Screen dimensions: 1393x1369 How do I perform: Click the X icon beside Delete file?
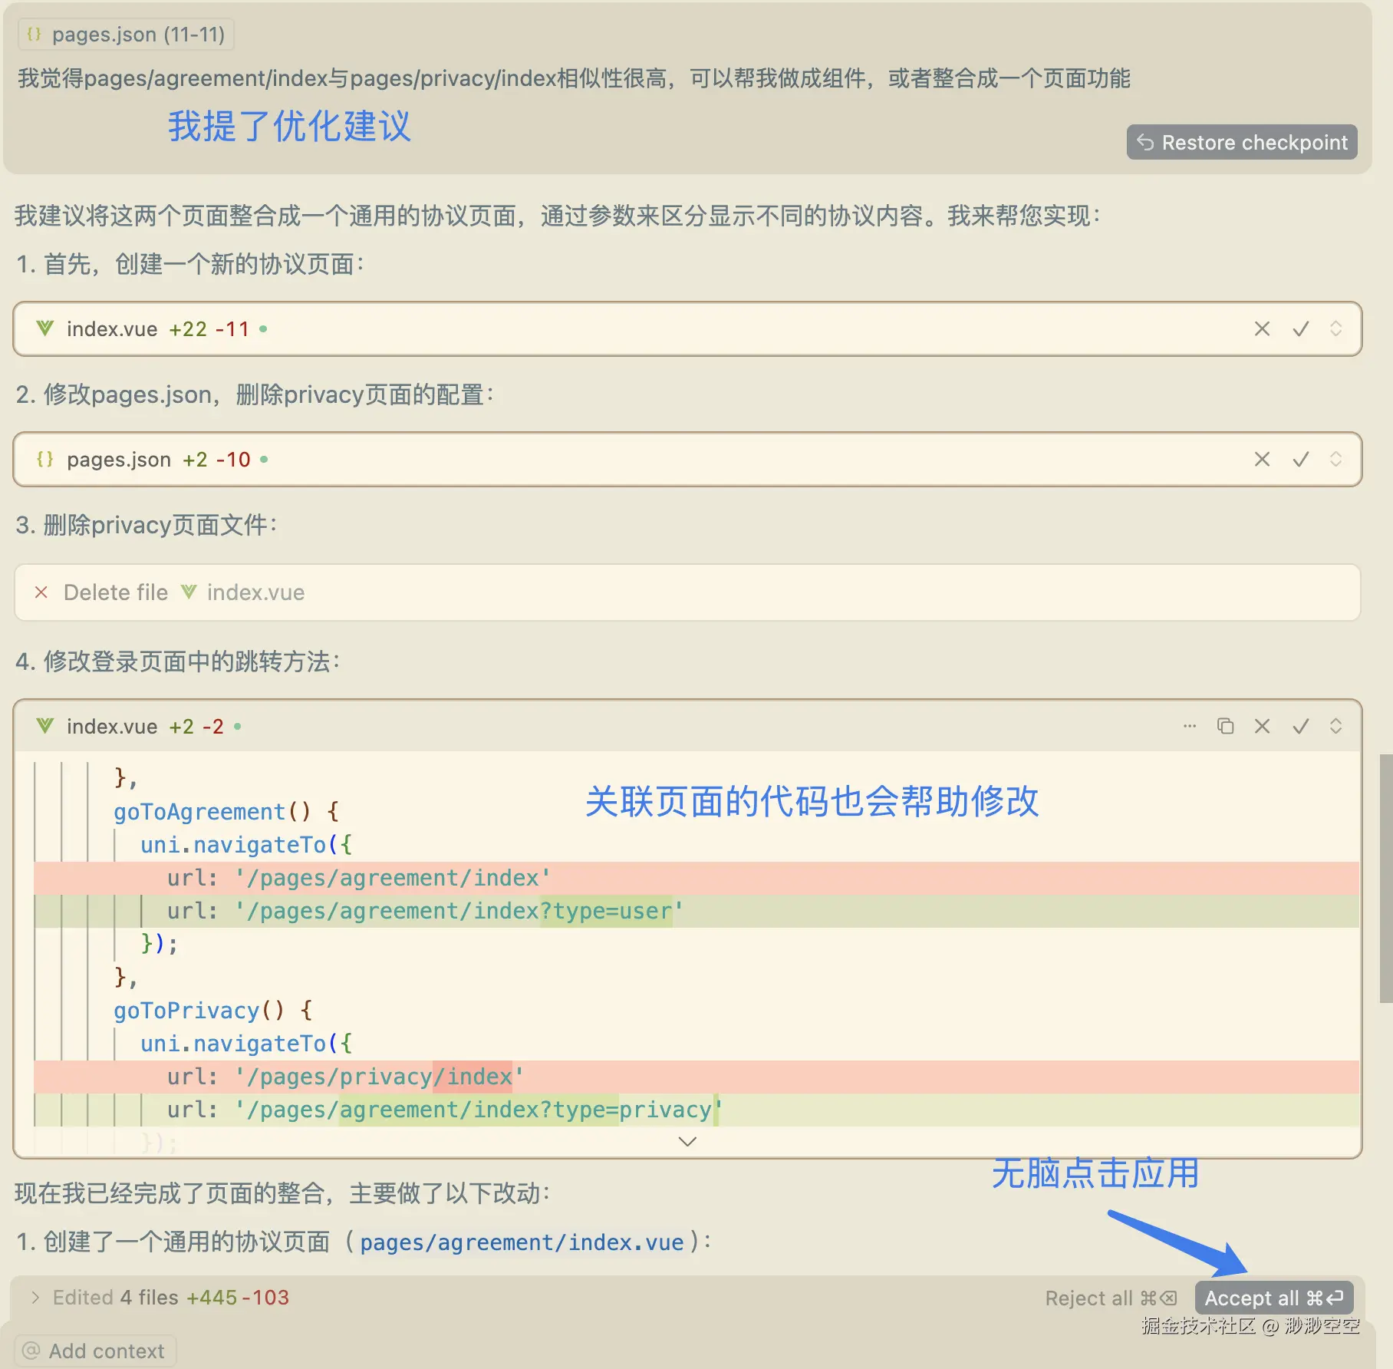[x=41, y=592]
